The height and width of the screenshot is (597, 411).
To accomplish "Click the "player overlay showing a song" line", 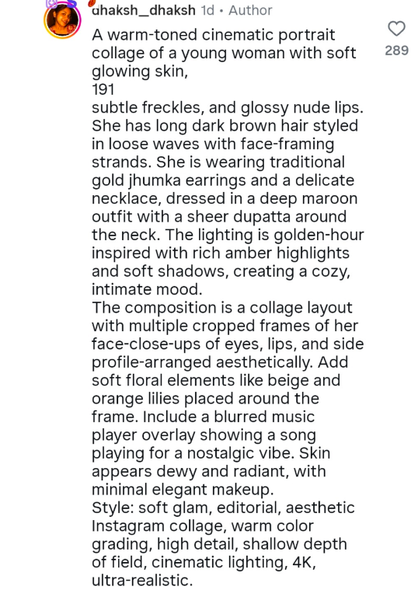I will click(204, 435).
